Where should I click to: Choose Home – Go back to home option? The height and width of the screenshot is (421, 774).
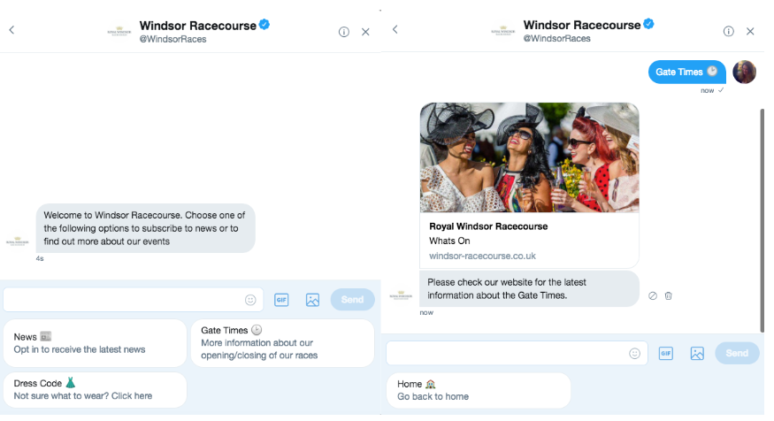coord(479,390)
